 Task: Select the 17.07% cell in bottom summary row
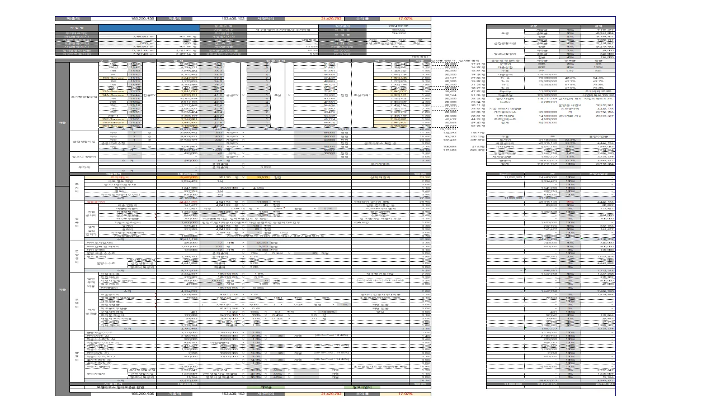405,394
